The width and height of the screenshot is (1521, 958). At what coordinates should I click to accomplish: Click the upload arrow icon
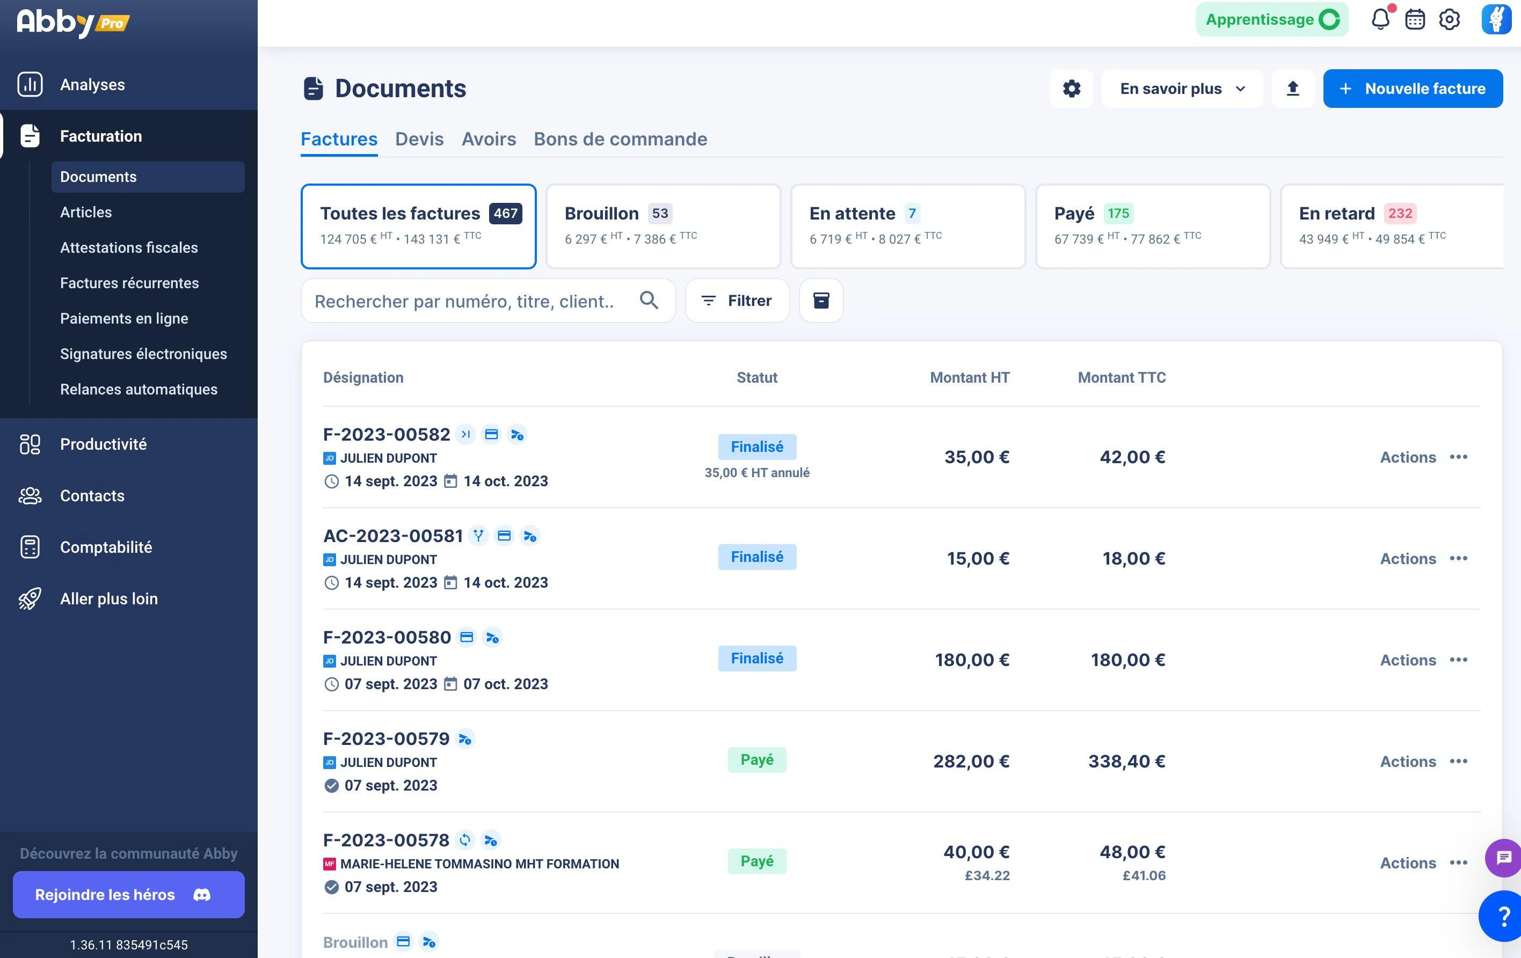(1292, 89)
